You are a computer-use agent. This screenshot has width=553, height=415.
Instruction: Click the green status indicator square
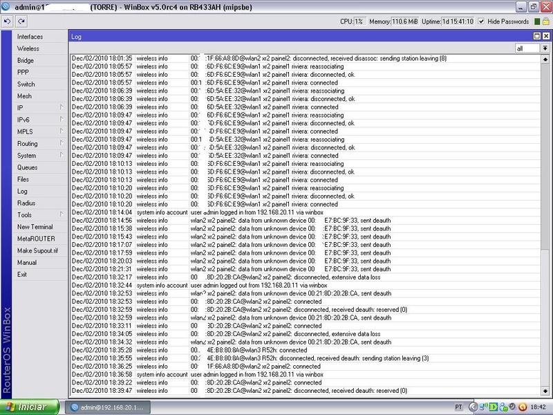point(537,21)
